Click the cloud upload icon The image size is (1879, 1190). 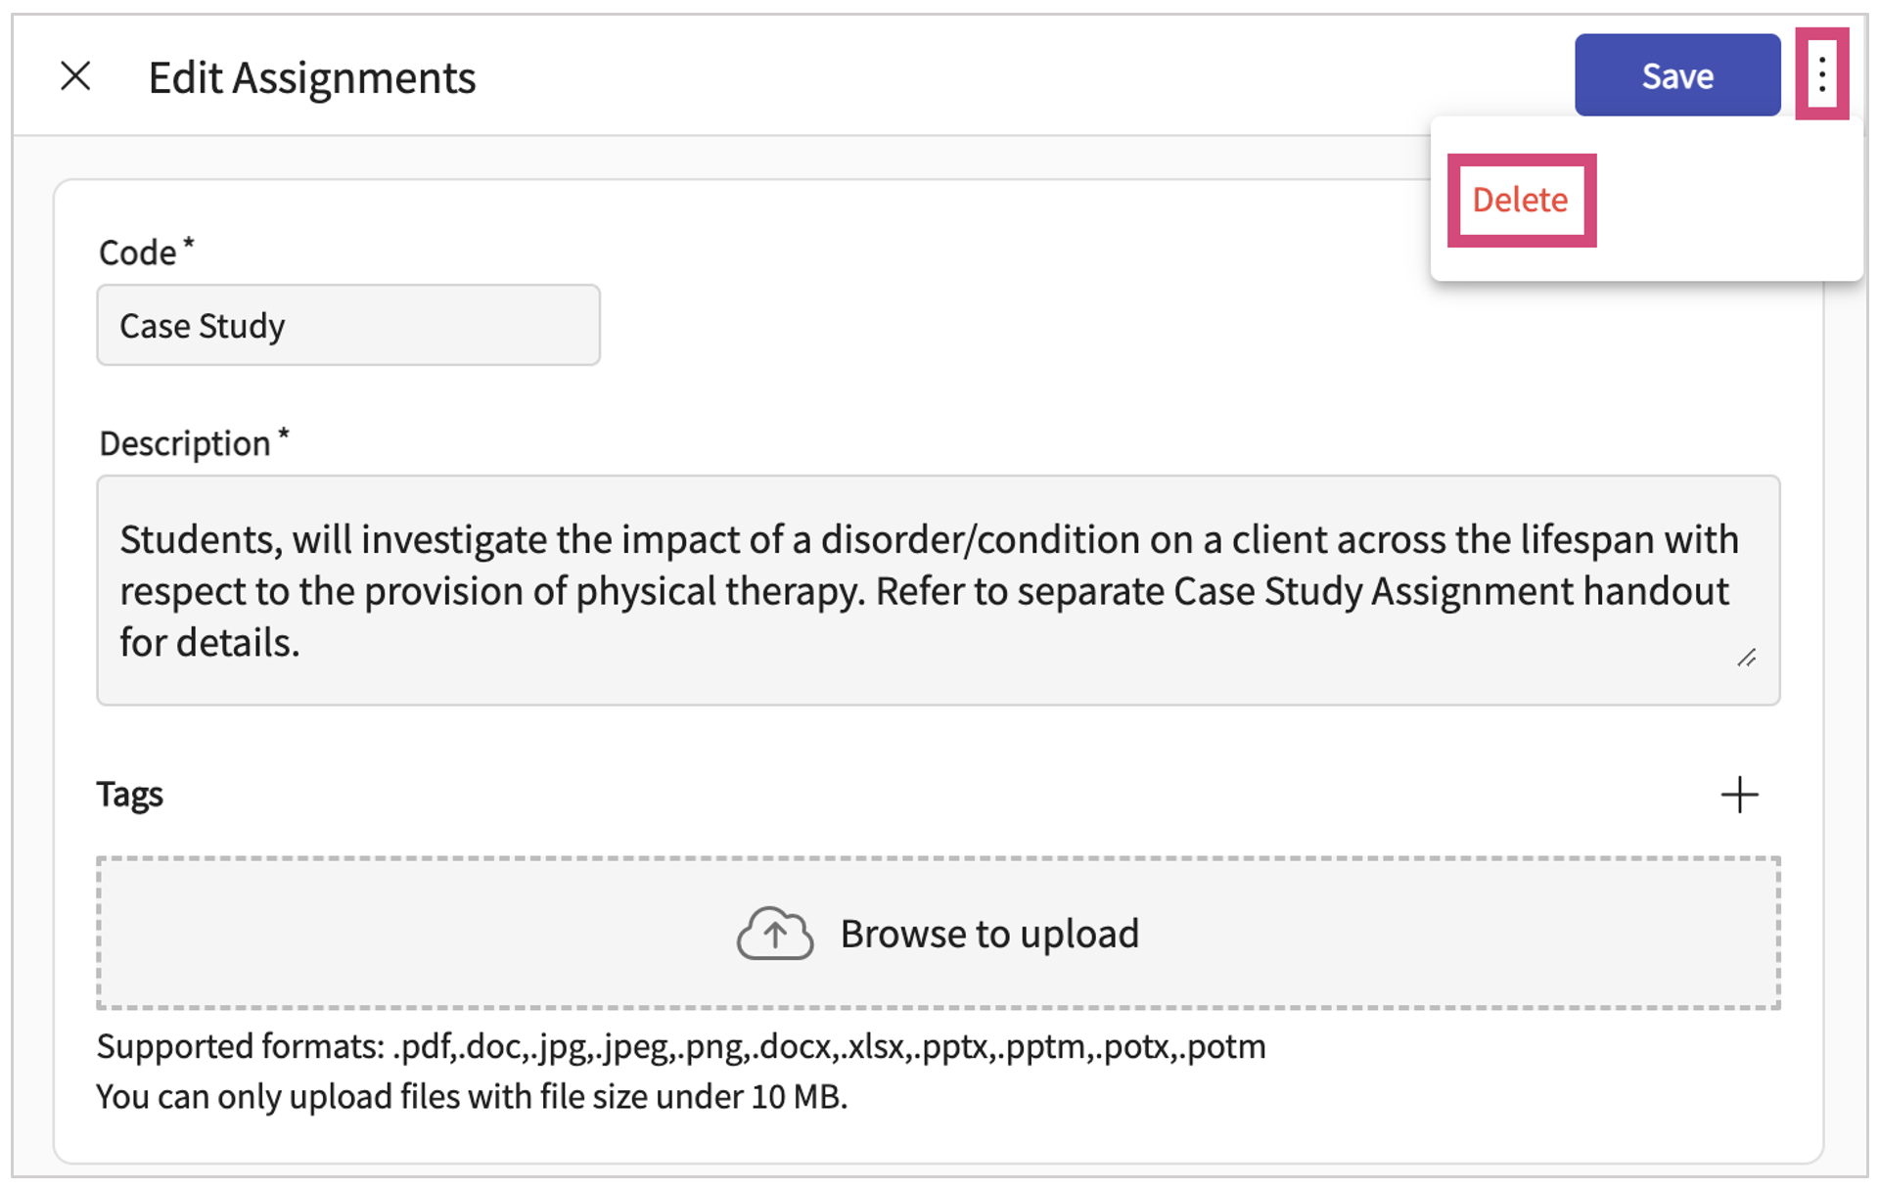(x=774, y=934)
